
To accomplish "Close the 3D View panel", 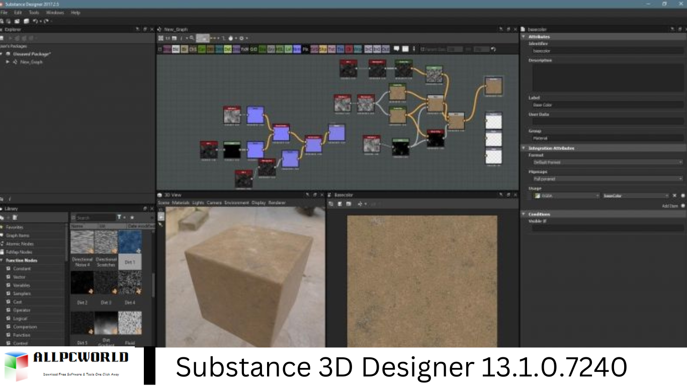I will click(322, 195).
